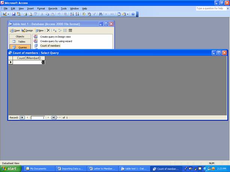Open Toolbar Options at the toolbar end

(x=137, y=14)
